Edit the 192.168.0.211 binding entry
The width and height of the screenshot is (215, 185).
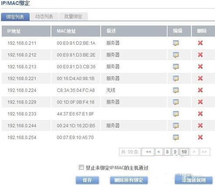point(176,43)
